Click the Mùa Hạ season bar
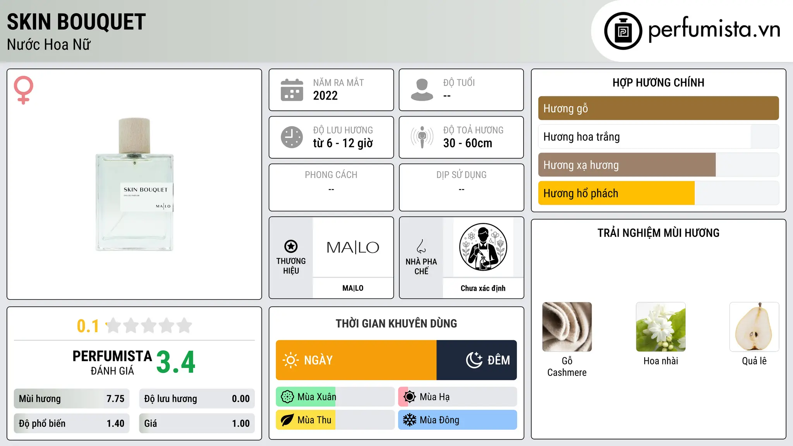Viewport: 793px width, 446px height. click(458, 397)
